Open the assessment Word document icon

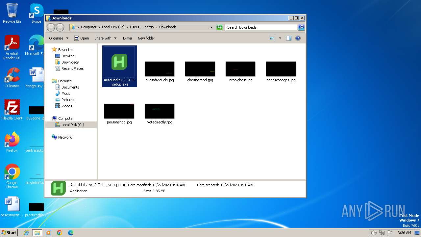coord(12,207)
